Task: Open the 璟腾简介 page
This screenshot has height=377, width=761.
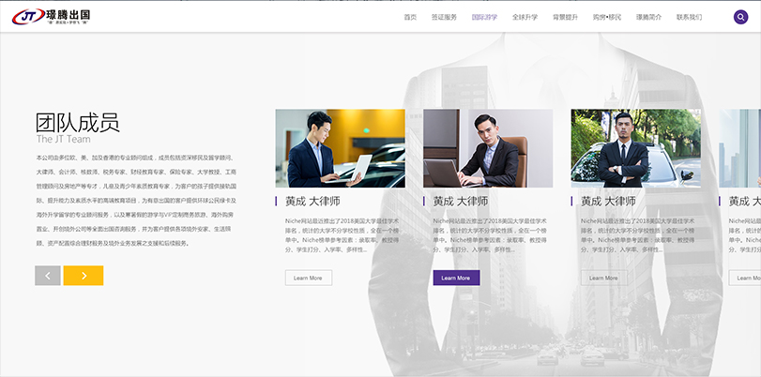Action: [x=648, y=17]
